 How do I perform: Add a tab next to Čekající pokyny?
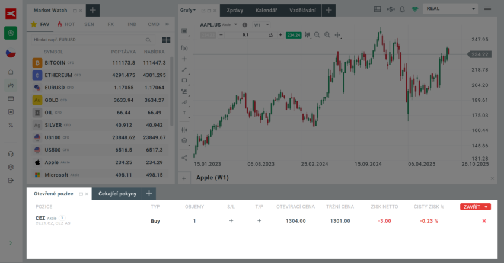pos(149,193)
